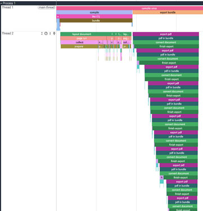The width and height of the screenshot is (203, 211).
Task: Select the topmost pdf in bundle slice
Action: click(166, 38)
